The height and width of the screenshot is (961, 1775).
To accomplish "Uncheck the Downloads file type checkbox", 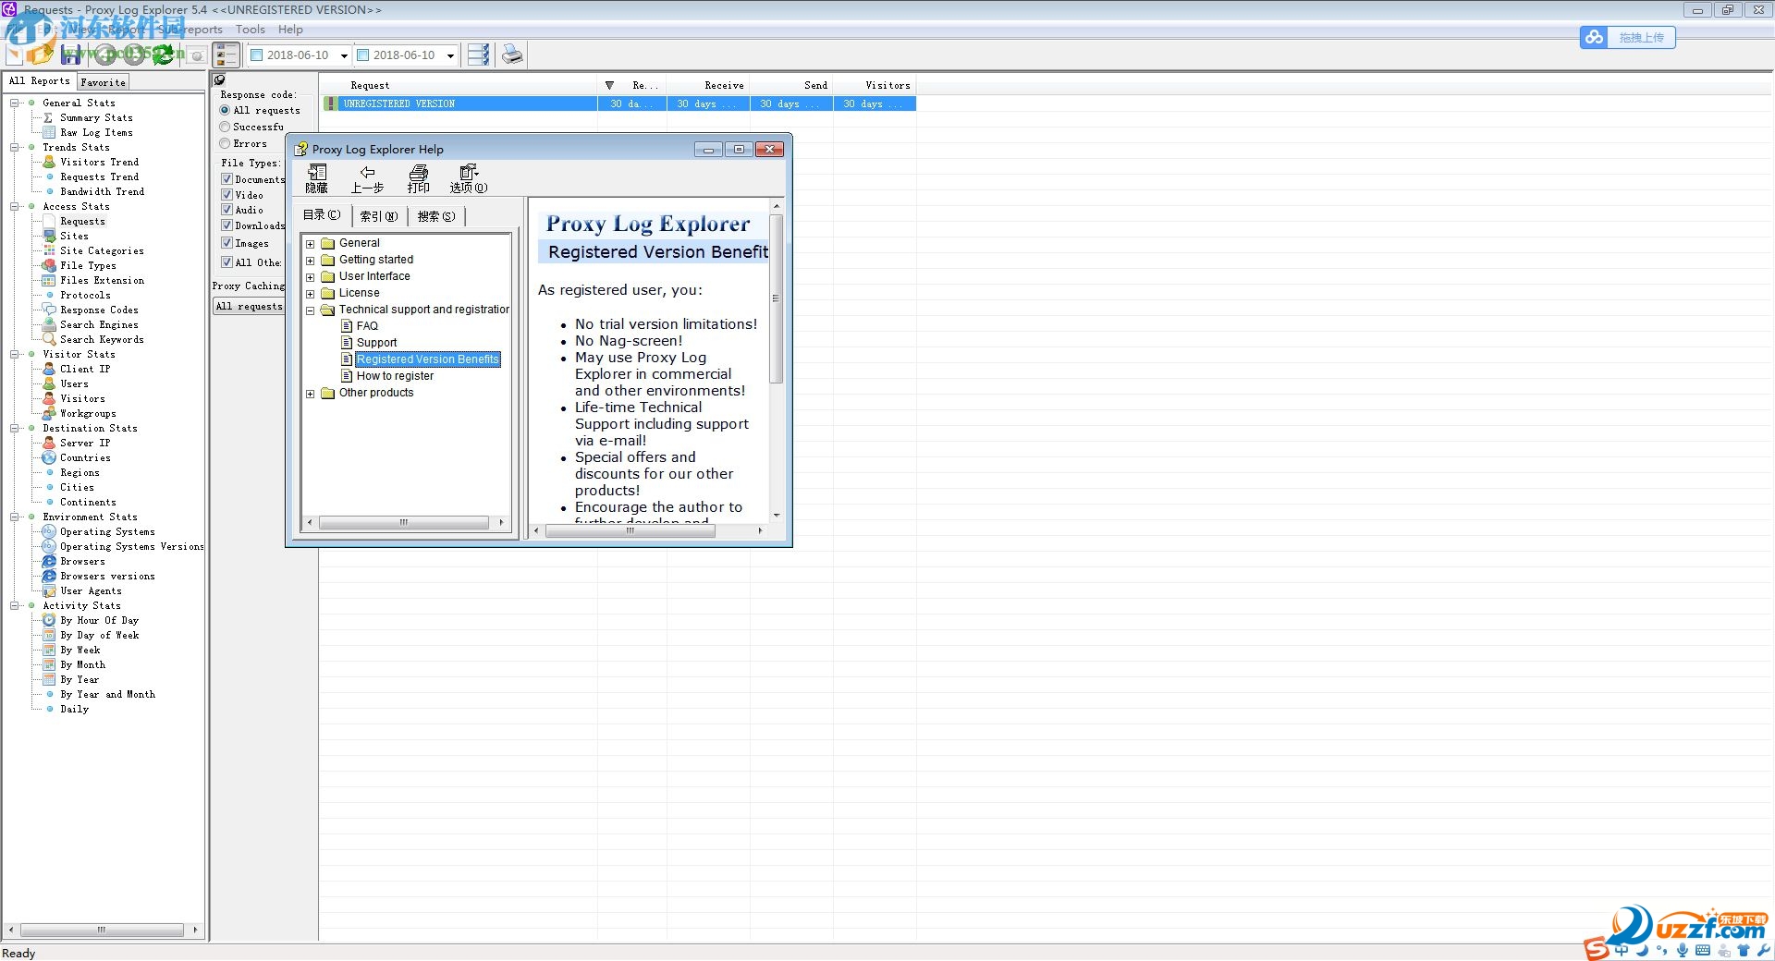I will click(x=226, y=225).
